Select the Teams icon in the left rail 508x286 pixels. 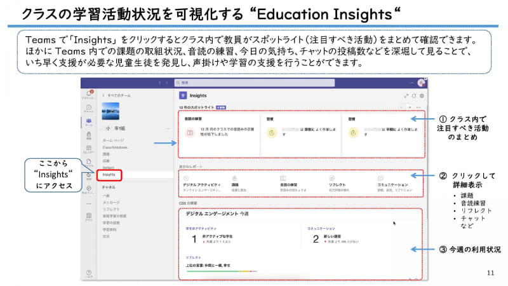(x=89, y=121)
